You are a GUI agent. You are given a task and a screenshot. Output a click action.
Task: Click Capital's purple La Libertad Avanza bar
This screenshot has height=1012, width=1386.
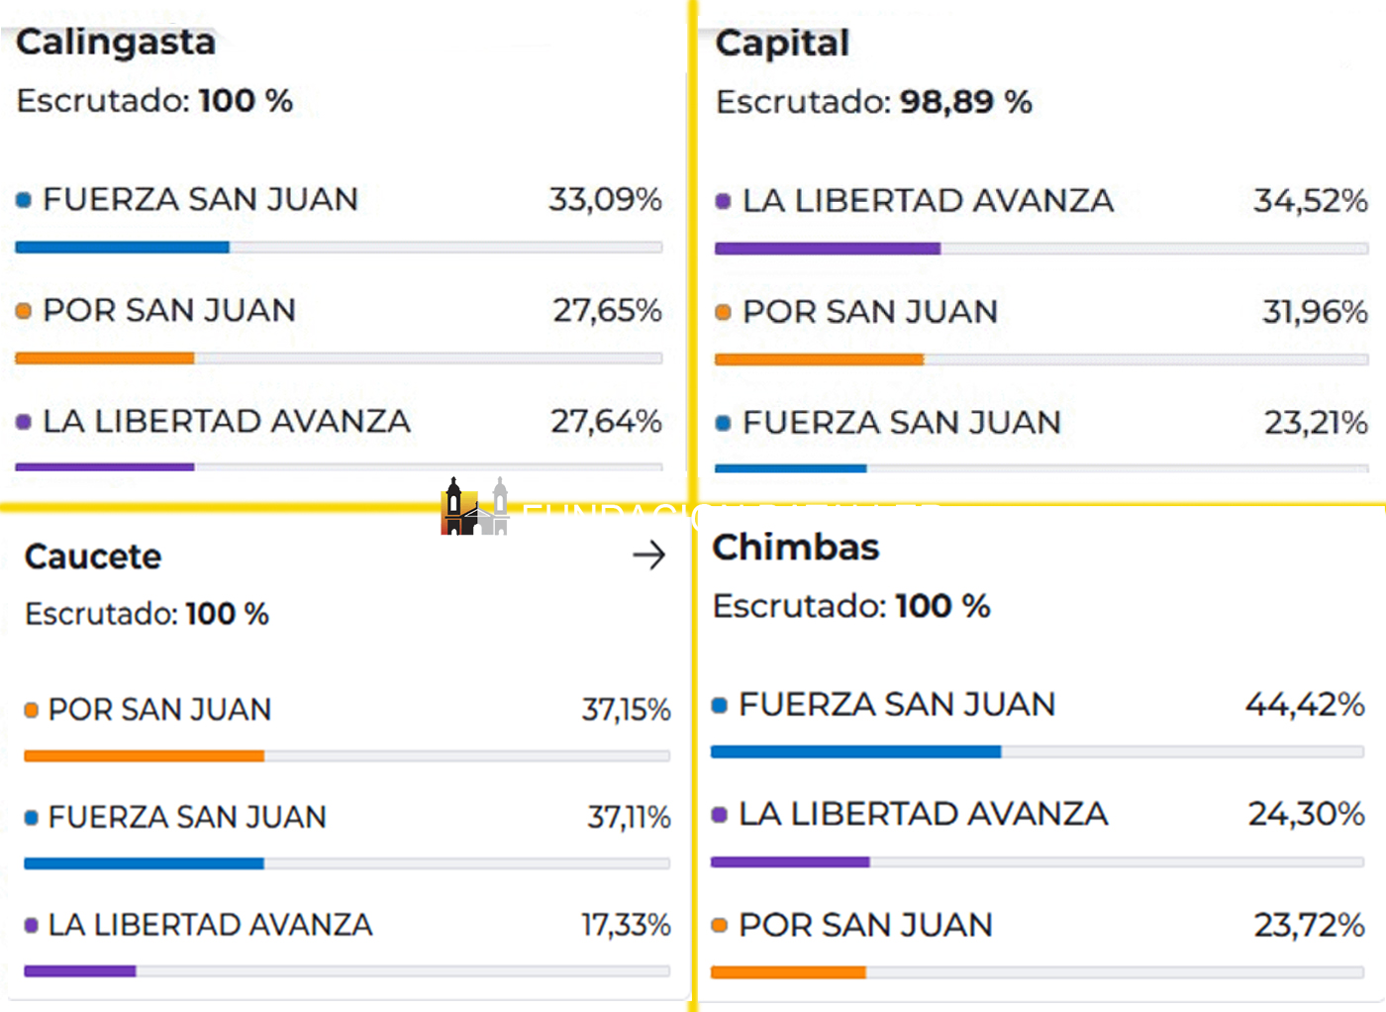[828, 249]
